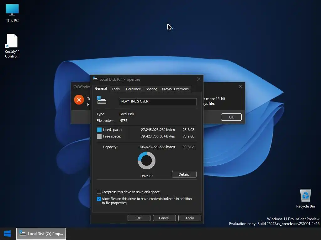This screenshot has height=240, width=321.
Task: Click the Details button
Action: tap(184, 174)
